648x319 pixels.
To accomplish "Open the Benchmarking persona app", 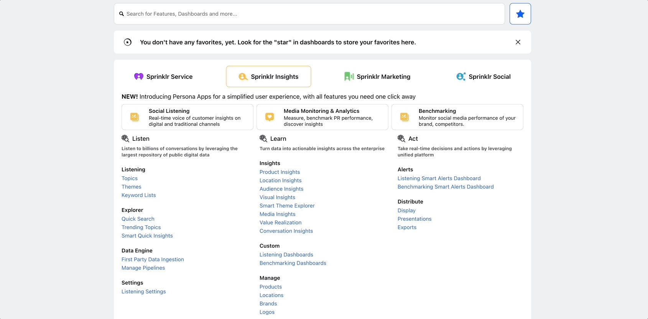I will [x=457, y=117].
